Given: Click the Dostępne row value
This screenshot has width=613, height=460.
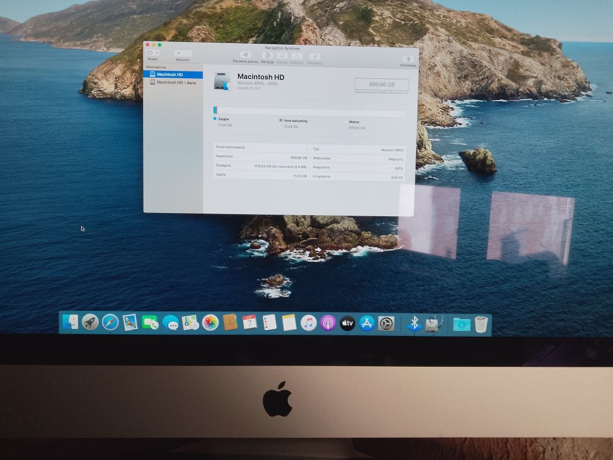Looking at the screenshot, I should click(x=281, y=166).
